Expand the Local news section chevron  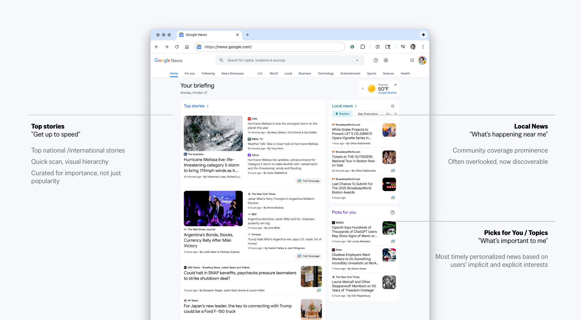click(356, 106)
